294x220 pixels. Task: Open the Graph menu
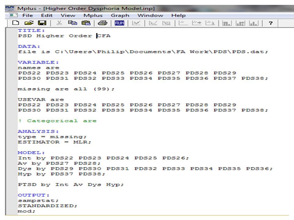point(120,15)
